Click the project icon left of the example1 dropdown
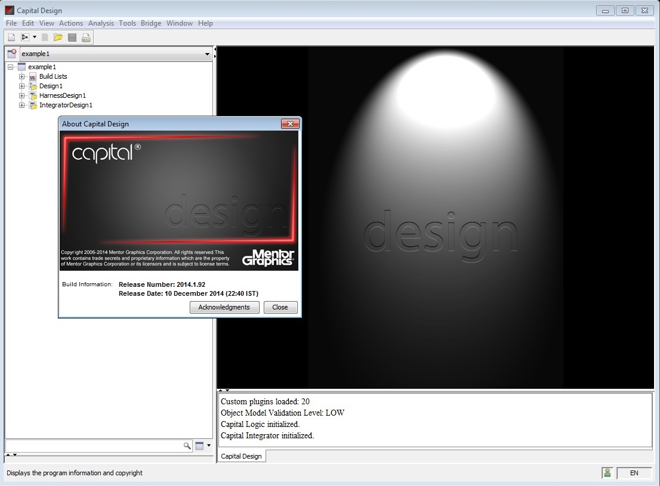 (x=12, y=54)
